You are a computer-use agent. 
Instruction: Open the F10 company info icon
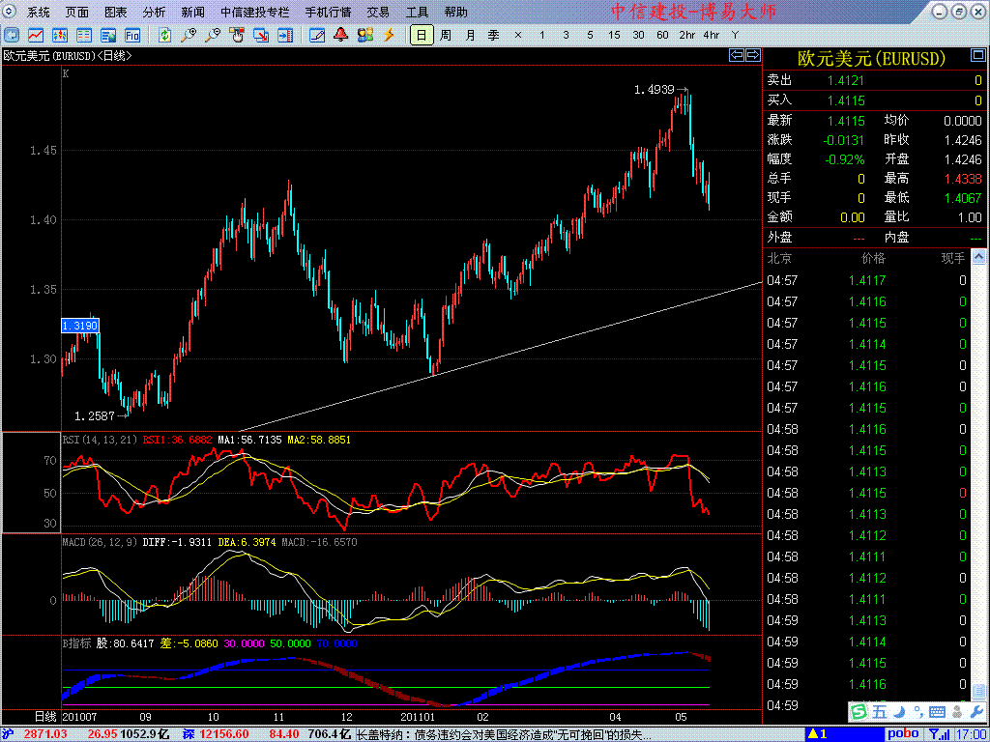coord(131,35)
